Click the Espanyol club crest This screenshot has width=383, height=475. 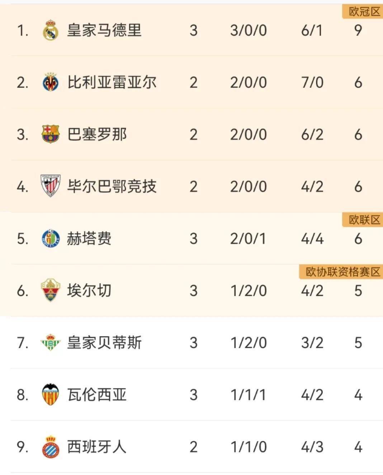[x=51, y=447]
